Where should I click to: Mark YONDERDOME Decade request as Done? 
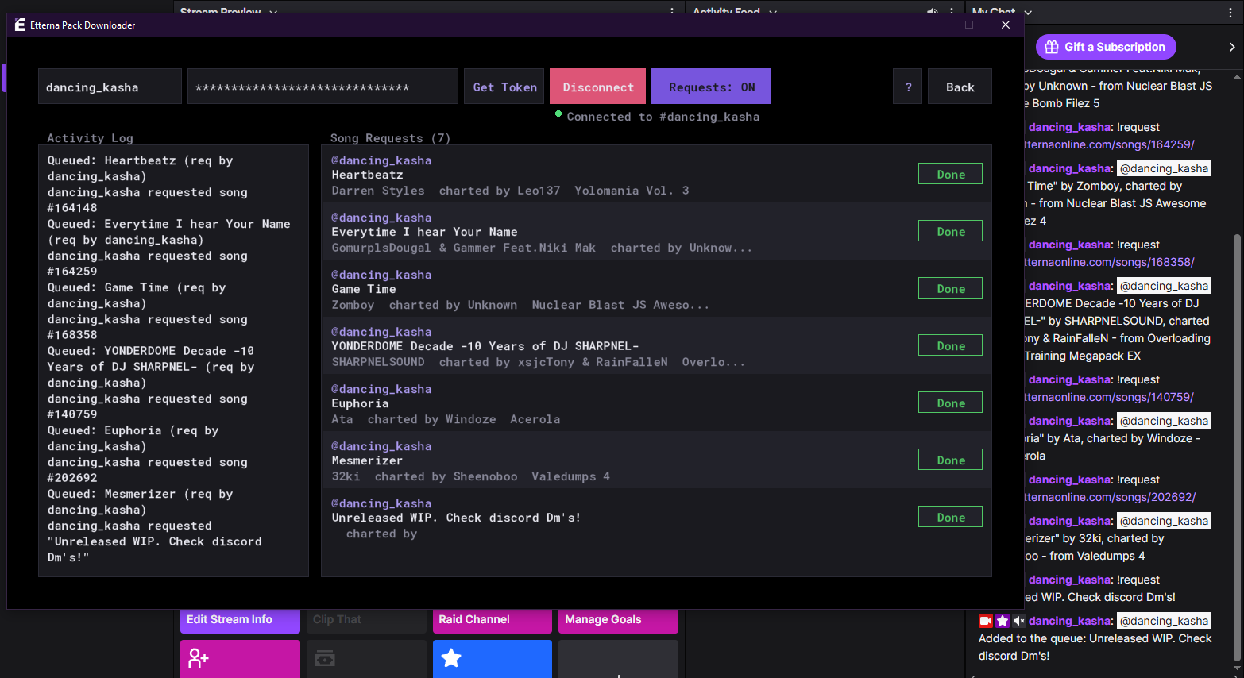(x=950, y=345)
